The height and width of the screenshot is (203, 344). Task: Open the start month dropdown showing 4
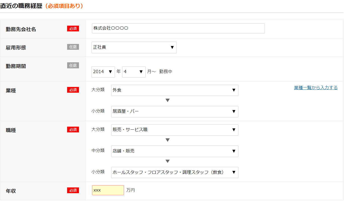[x=134, y=72]
